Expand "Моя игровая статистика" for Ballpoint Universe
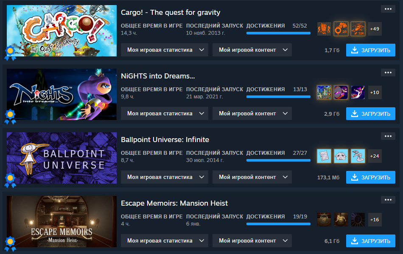 point(165,177)
